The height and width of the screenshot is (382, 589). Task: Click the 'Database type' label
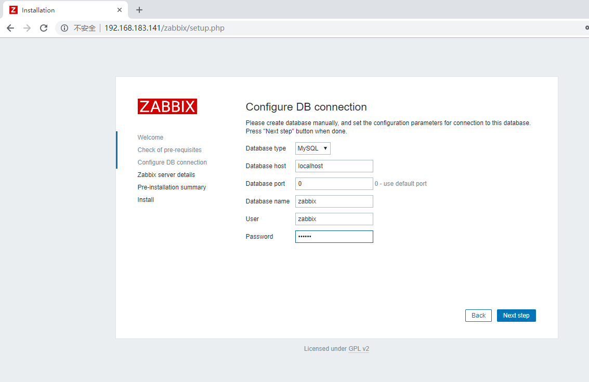[266, 148]
